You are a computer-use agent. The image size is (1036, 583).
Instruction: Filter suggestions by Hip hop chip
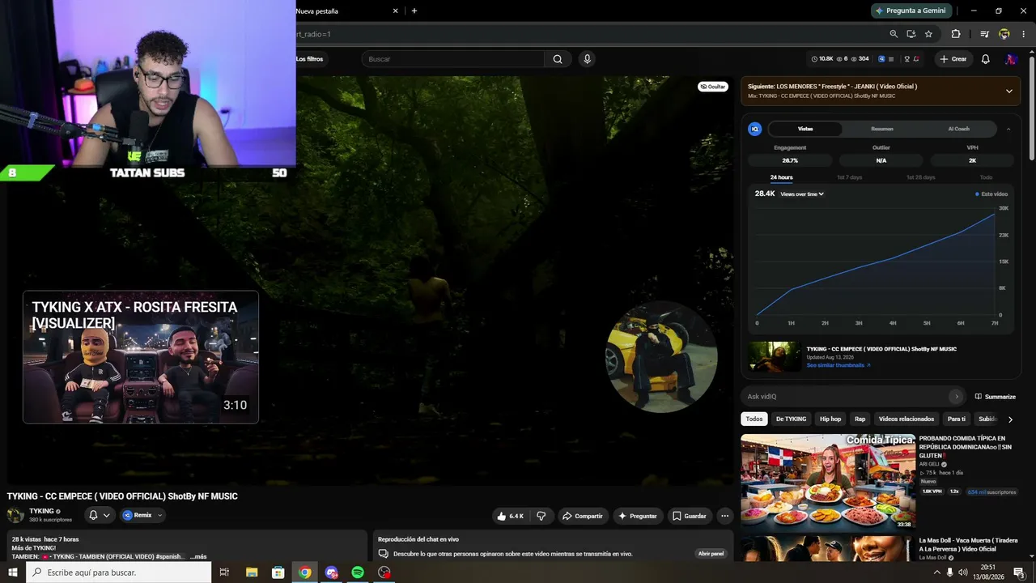(830, 419)
